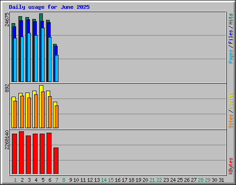Click day 6 on the x-axis
The height and width of the screenshot is (185, 236).
pos(50,180)
